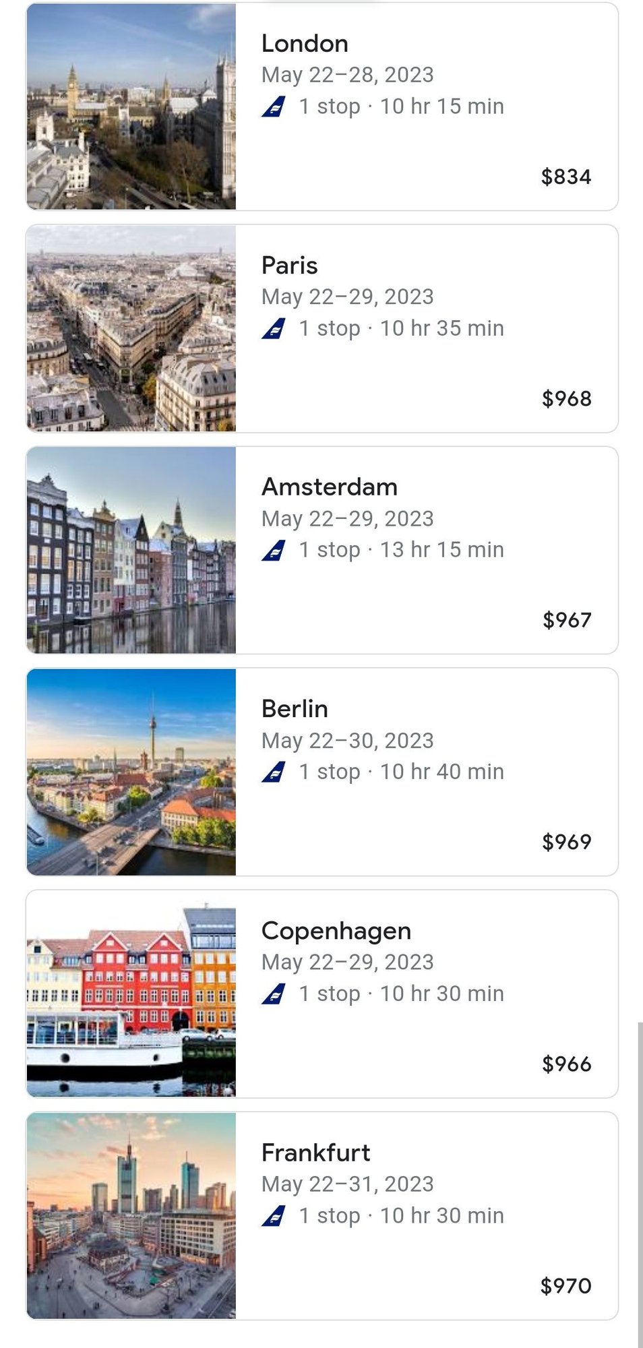Open the Copenhagen Nyhavn photo
Screen dimensions: 643x1348
point(131,993)
